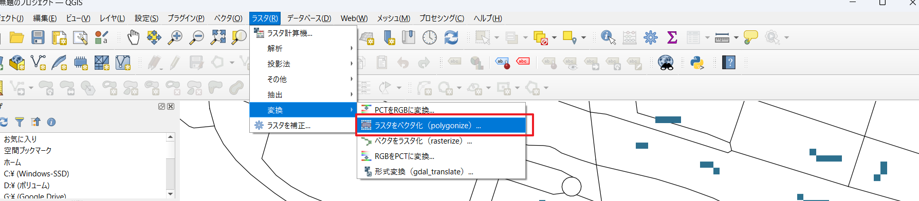This screenshot has width=919, height=201.
Task: Expand その他 submenu
Action: (303, 79)
